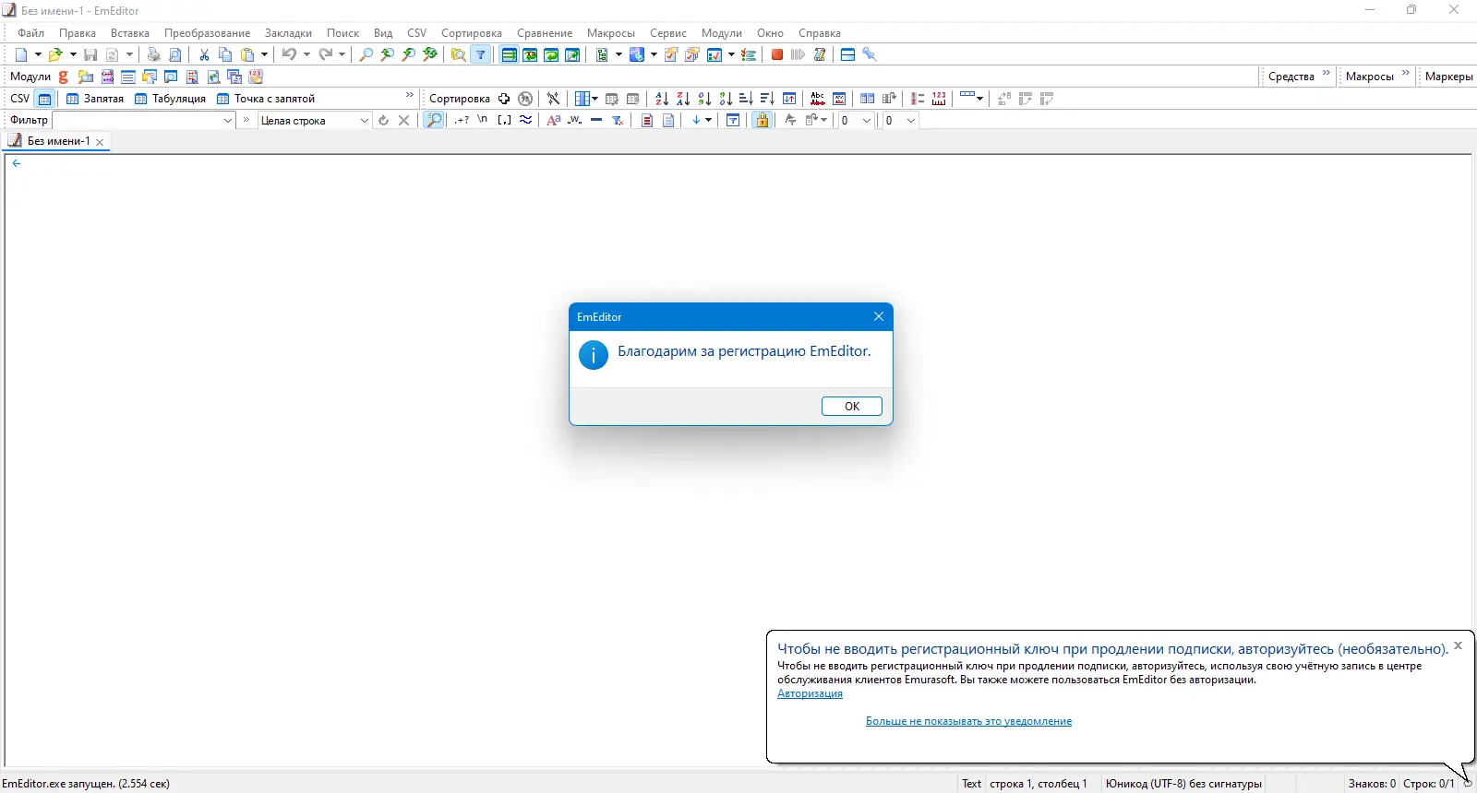Click the bookmark filtered lines red icon
Viewport: 1477px width, 793px height.
click(647, 120)
